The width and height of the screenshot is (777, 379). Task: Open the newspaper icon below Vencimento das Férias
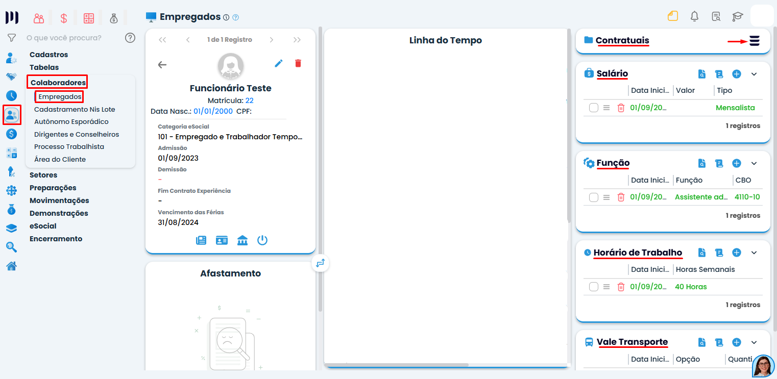coord(201,240)
